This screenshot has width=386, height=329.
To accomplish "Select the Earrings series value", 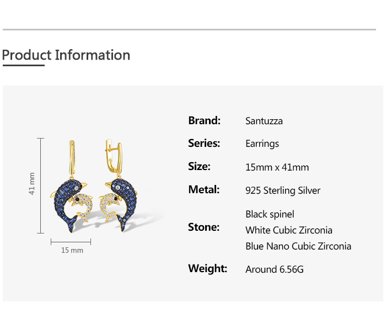I will tap(262, 144).
